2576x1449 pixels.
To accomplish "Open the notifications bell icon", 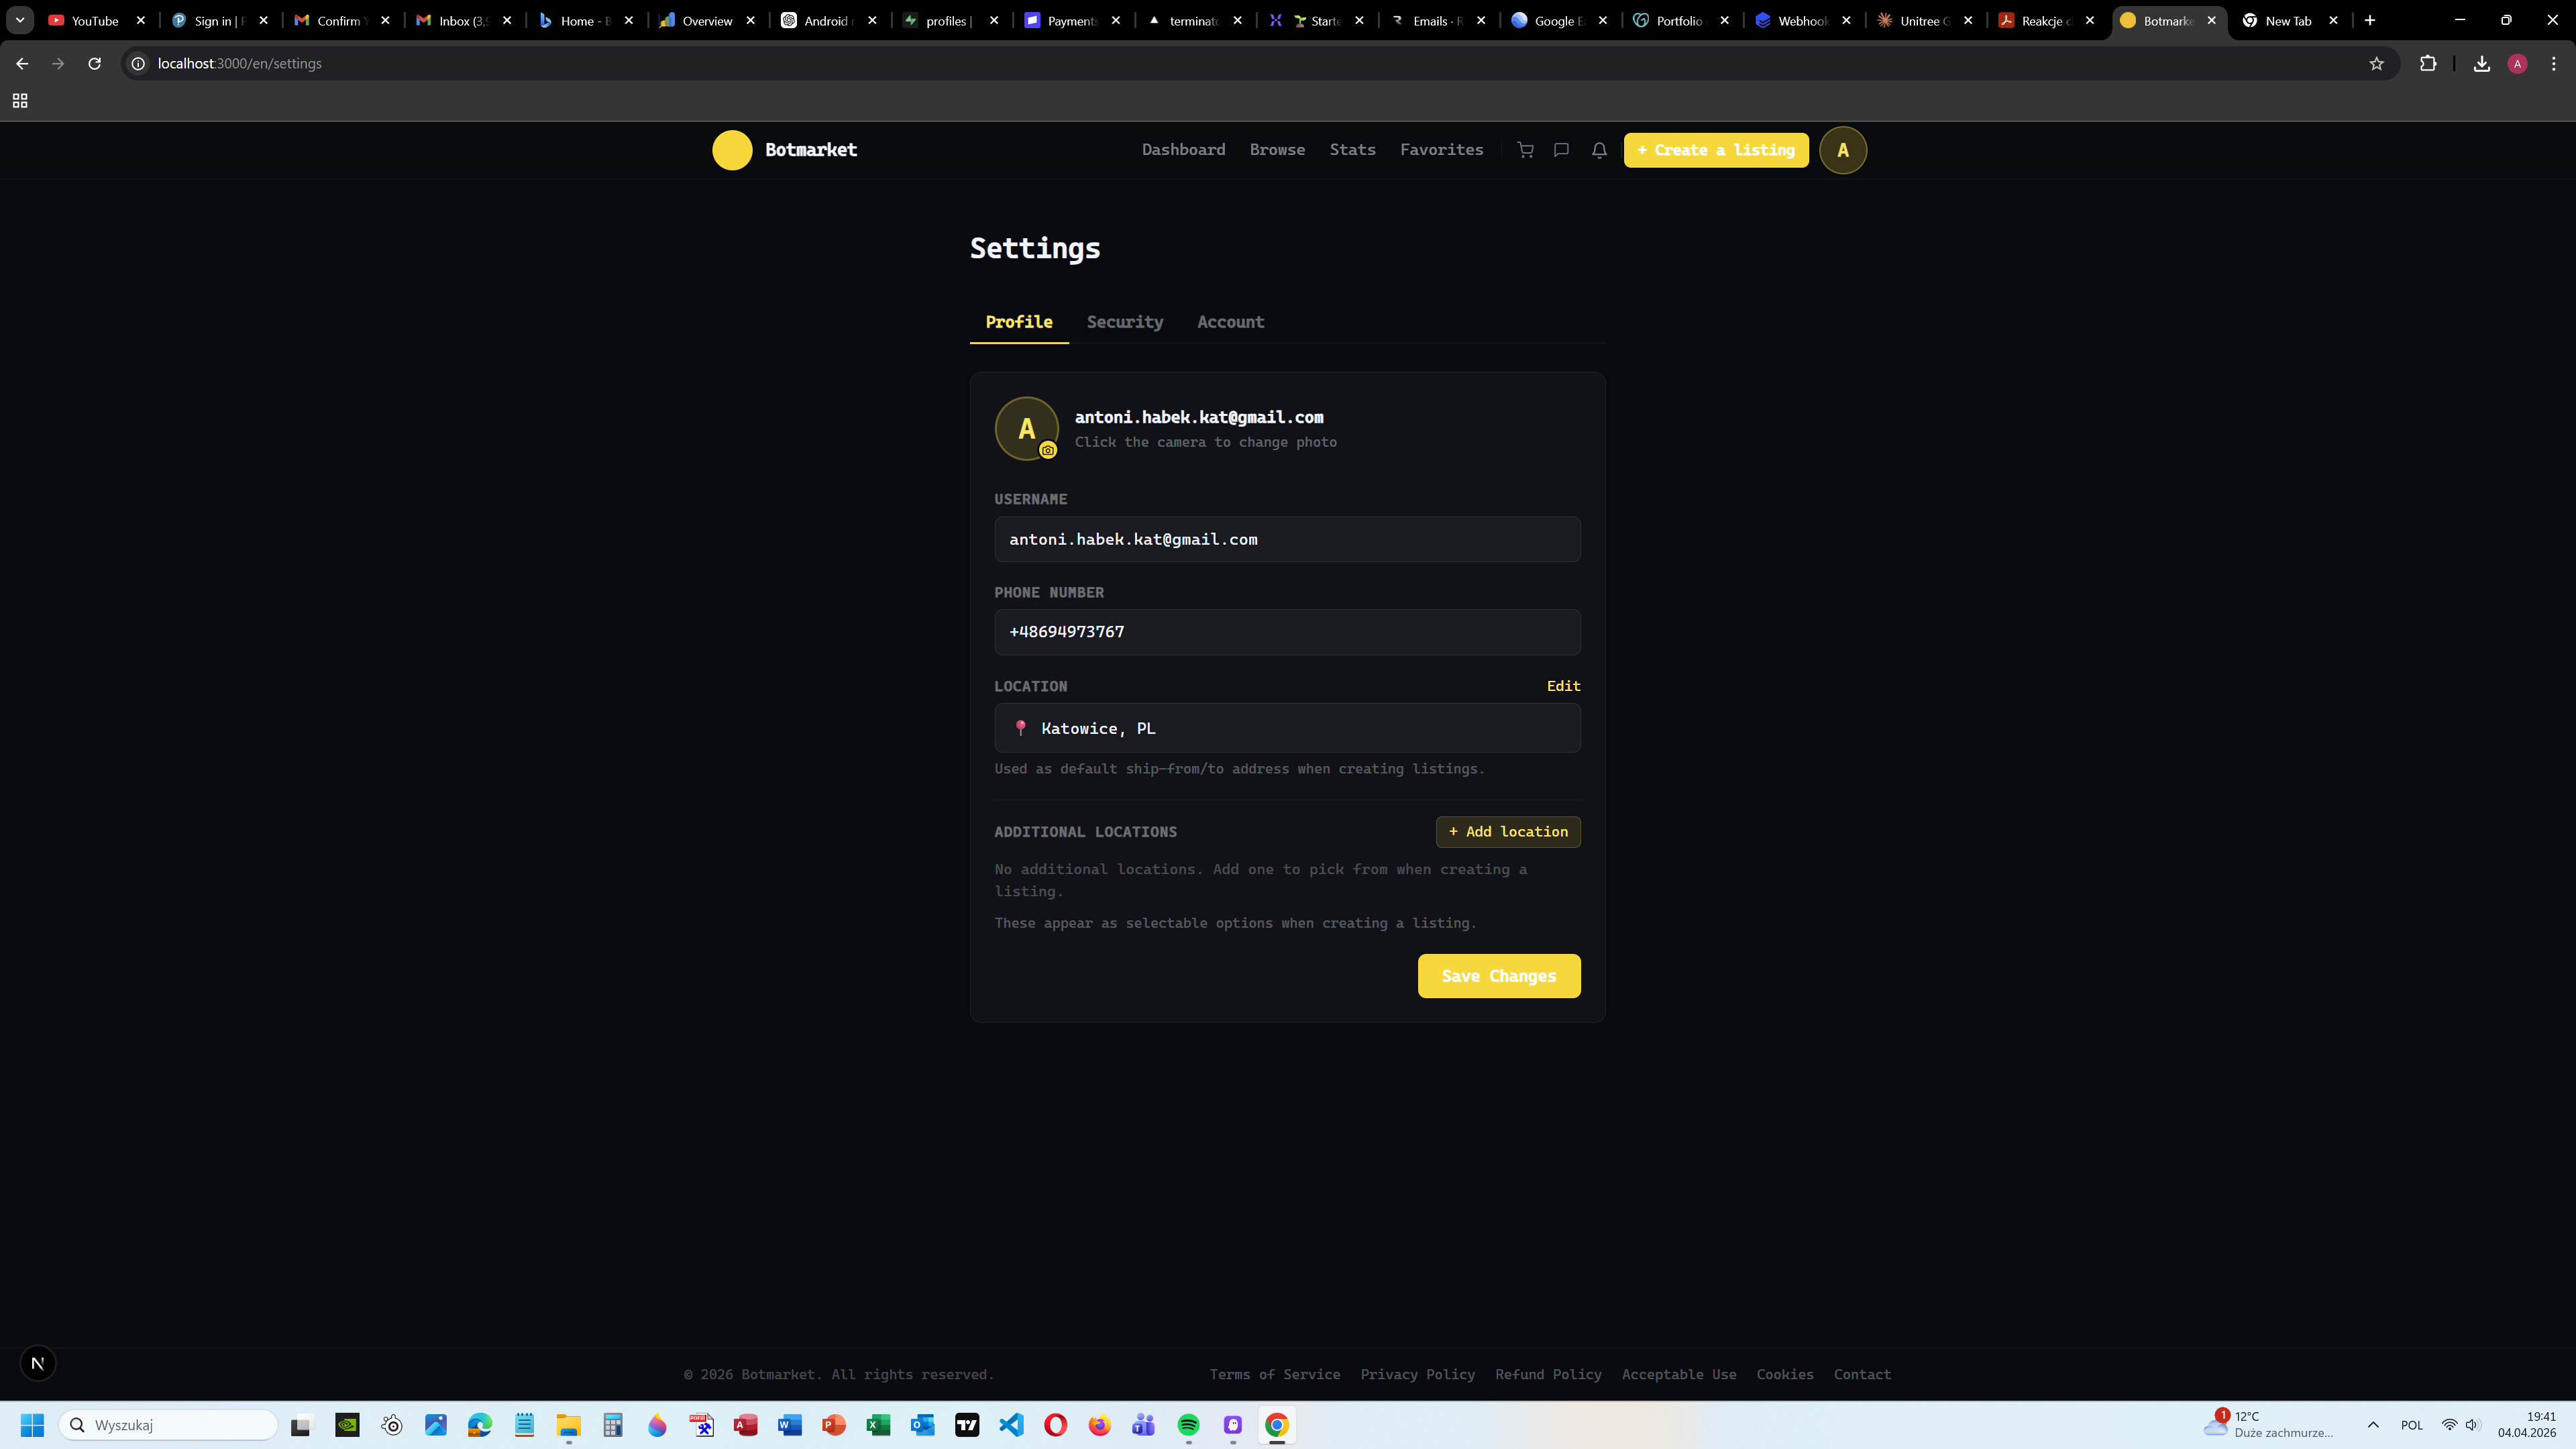I will [x=1599, y=150].
